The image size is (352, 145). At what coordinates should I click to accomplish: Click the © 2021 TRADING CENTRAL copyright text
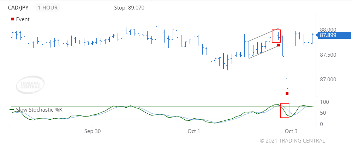pyautogui.click(x=292, y=141)
